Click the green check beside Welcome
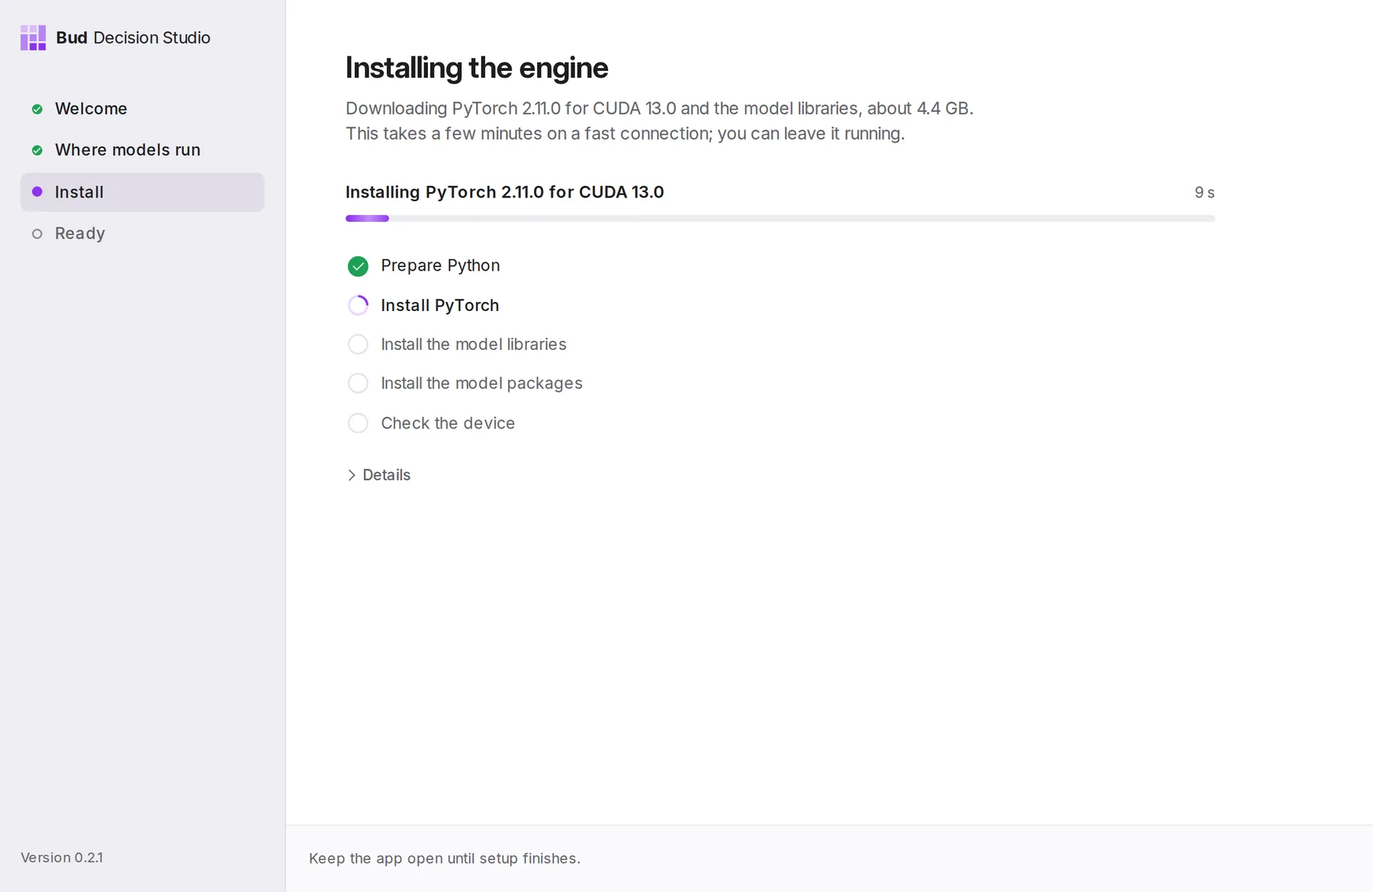 pos(37,109)
